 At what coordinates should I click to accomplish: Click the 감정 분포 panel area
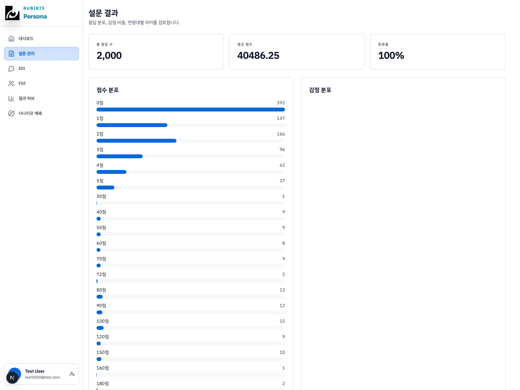(403, 195)
